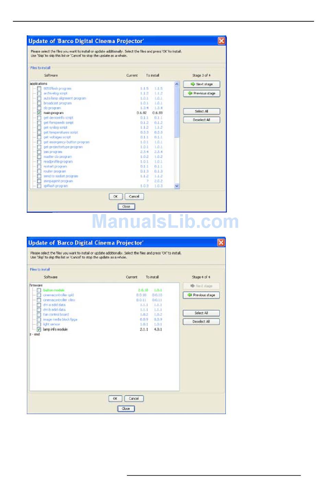
Task: Check the fan control board box
Action: [x=39, y=314]
